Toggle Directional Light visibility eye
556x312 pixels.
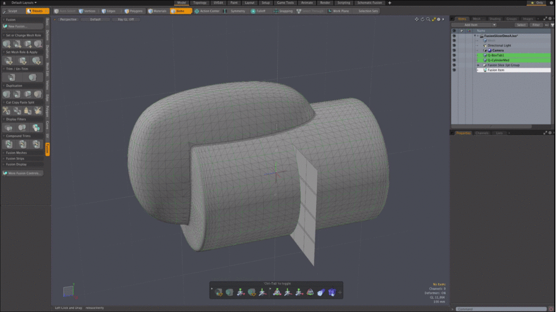[454, 45]
